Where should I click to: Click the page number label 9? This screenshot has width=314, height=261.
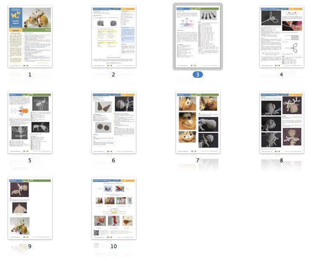point(30,246)
